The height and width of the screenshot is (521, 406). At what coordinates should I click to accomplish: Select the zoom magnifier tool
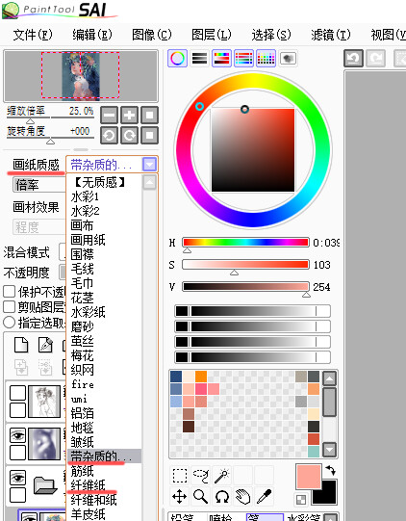(x=201, y=497)
